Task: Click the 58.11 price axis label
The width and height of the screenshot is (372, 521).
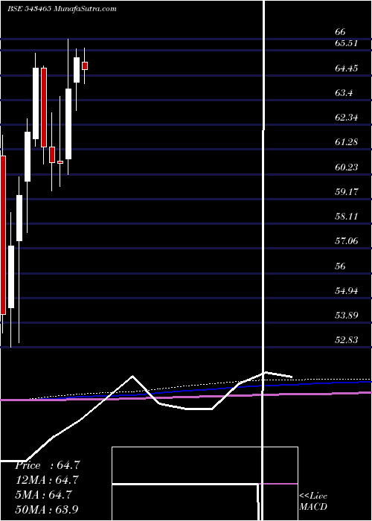Action: (x=346, y=217)
